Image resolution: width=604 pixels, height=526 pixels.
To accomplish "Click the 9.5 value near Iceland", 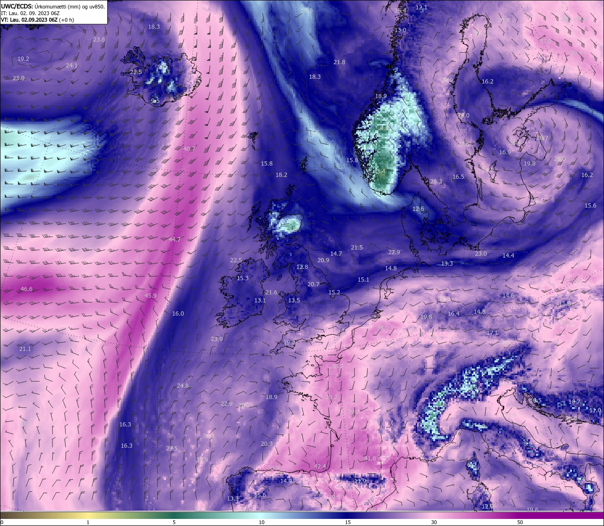I will coord(155,101).
